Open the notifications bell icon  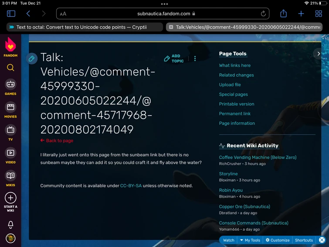pos(10,224)
